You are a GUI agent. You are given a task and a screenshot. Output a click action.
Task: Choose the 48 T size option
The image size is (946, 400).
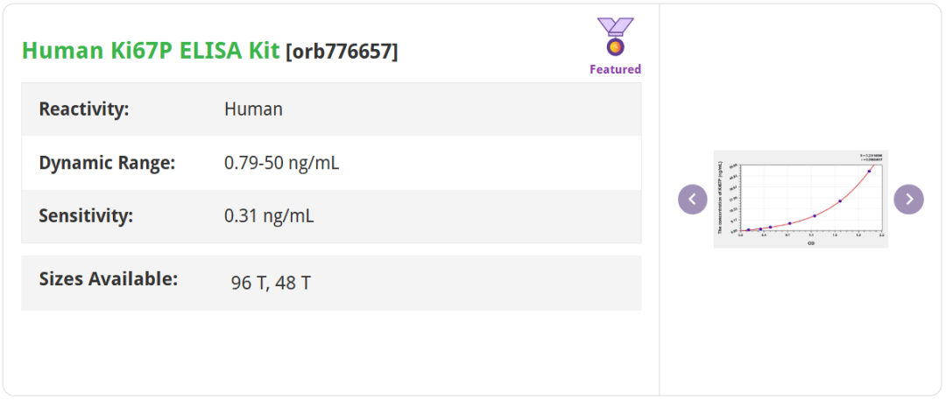pos(293,284)
